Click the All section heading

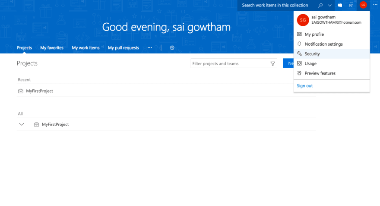(20, 114)
